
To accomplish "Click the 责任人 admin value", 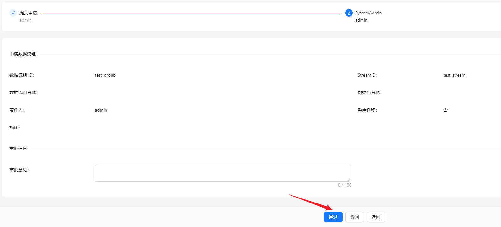I will coord(101,110).
